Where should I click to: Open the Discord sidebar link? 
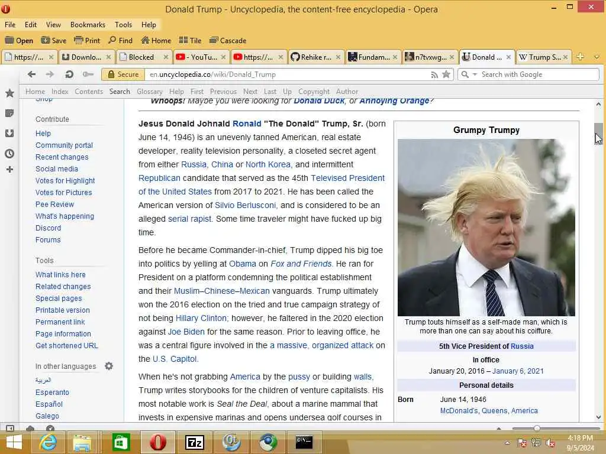(x=49, y=228)
